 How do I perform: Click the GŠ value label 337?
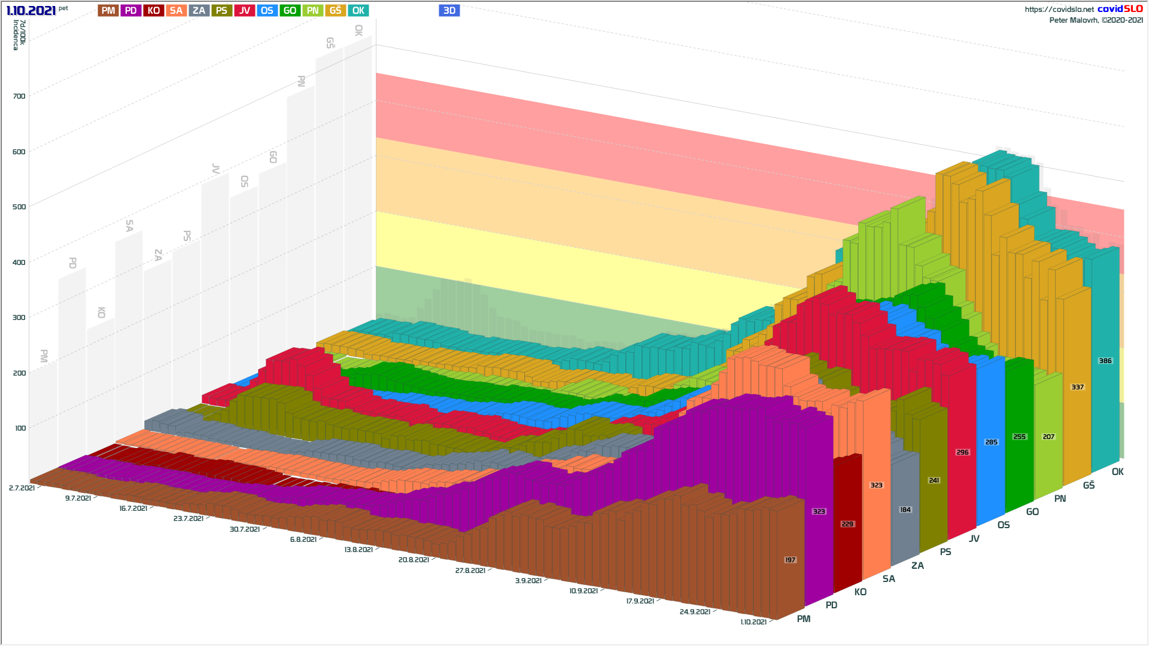click(x=1077, y=388)
